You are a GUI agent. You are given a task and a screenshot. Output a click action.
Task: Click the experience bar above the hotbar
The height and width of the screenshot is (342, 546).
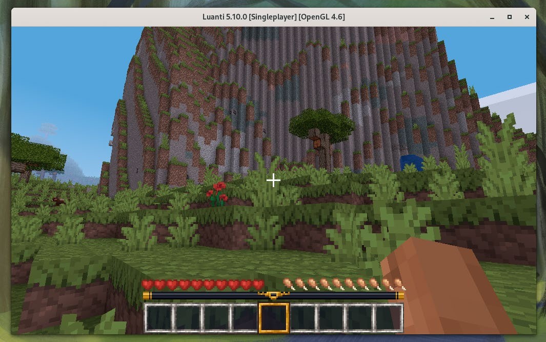(x=274, y=296)
